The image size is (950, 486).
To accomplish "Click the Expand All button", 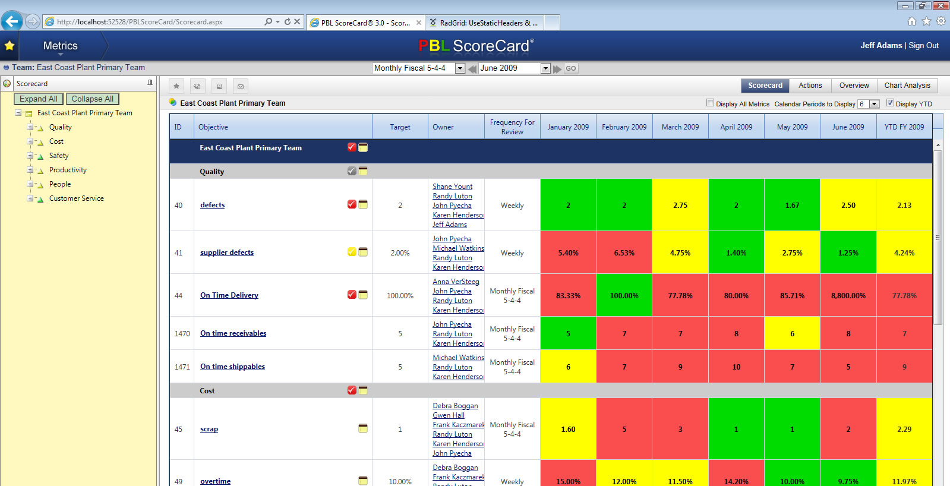I will tap(39, 99).
